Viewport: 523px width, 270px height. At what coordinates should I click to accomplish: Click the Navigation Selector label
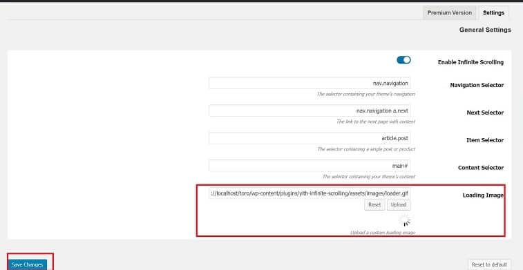click(x=477, y=86)
